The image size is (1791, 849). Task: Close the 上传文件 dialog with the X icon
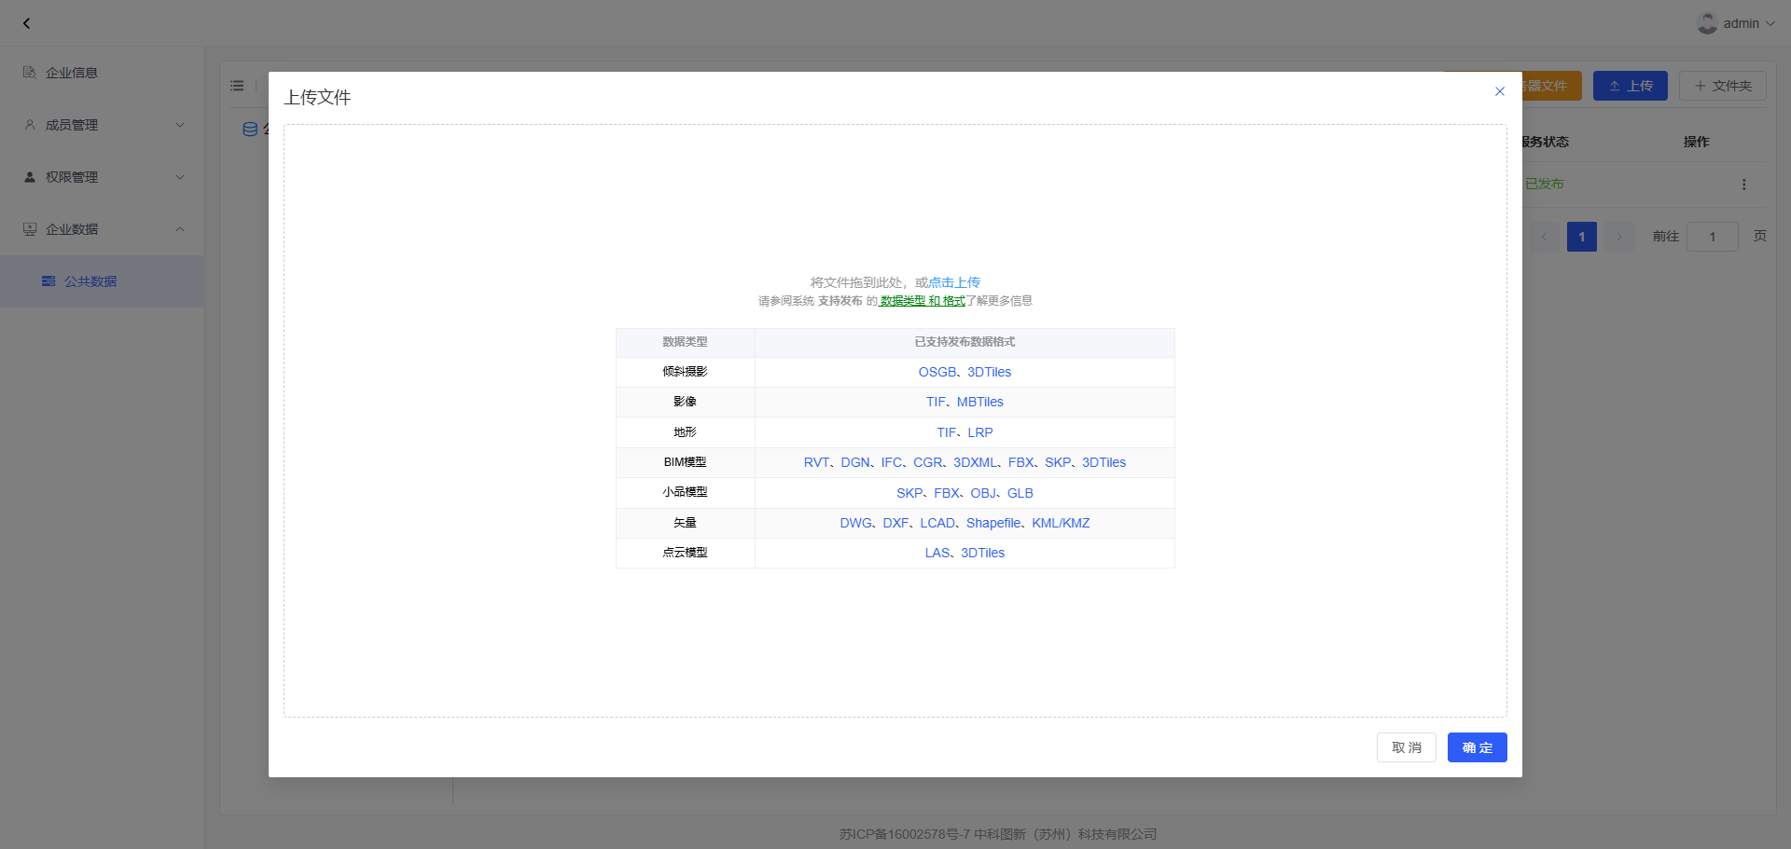click(1500, 91)
